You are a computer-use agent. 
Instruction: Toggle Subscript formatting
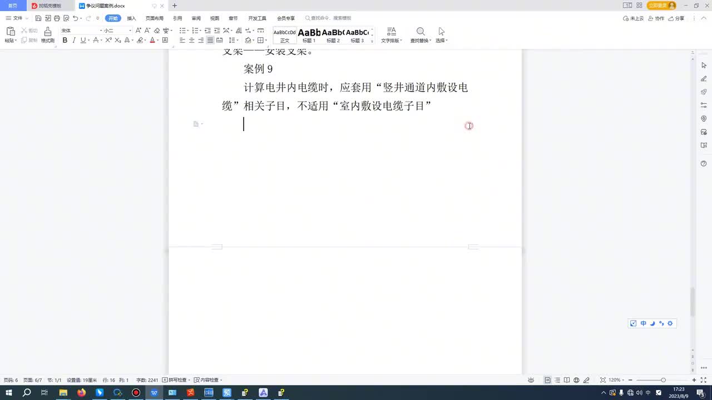pyautogui.click(x=117, y=41)
